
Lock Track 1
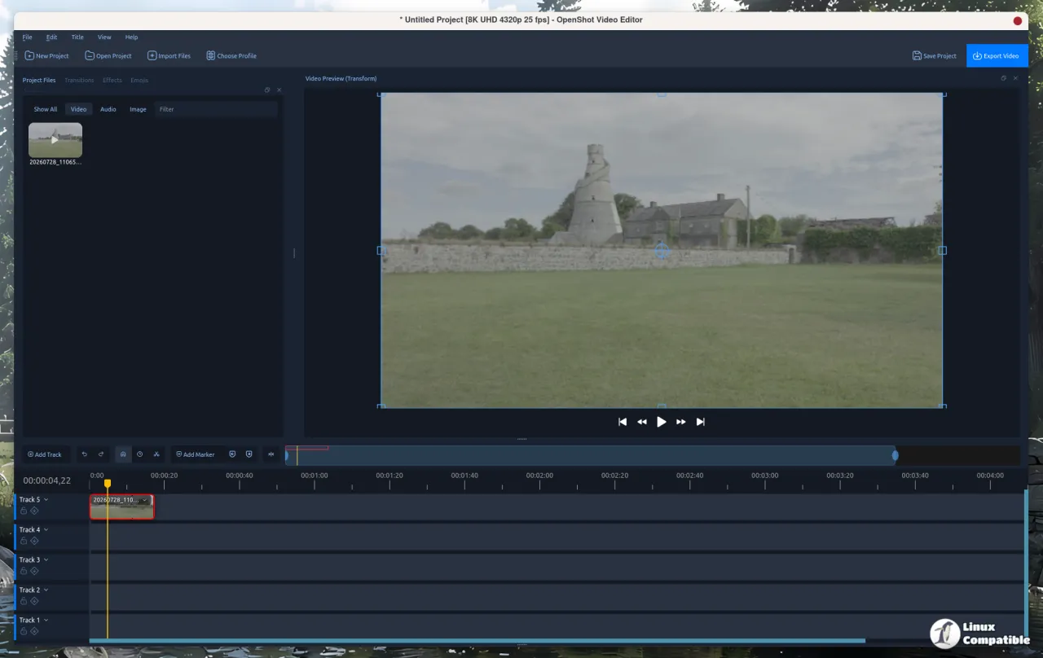(x=24, y=631)
